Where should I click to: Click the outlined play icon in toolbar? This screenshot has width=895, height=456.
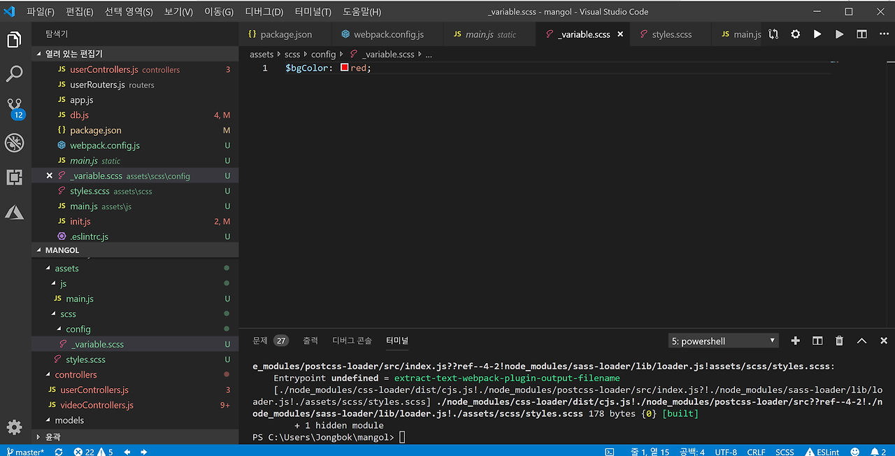point(839,34)
